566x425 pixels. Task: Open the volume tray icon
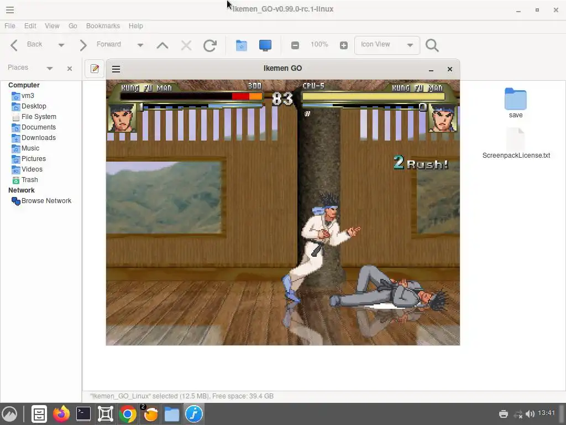click(530, 414)
